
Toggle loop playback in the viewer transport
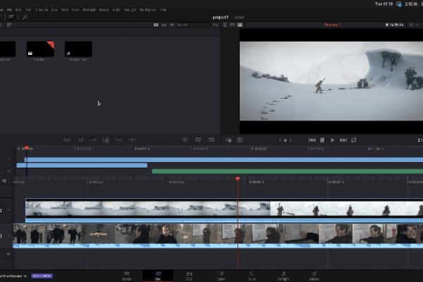[x=354, y=140]
